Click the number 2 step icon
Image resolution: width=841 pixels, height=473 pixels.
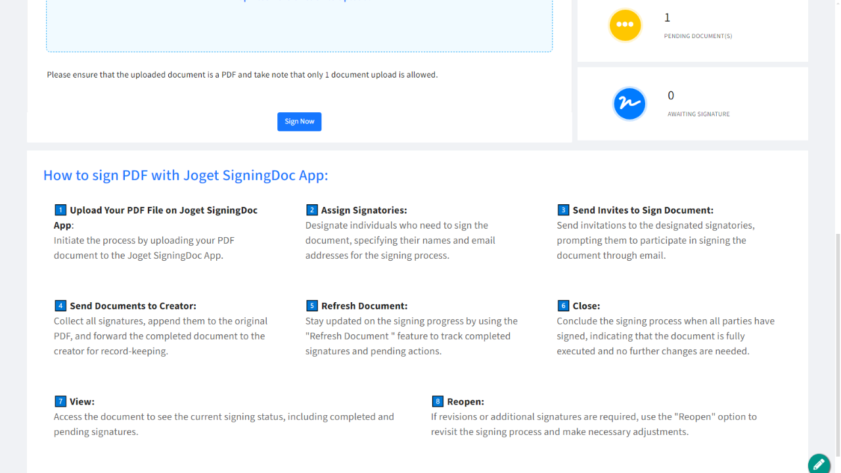coord(312,210)
